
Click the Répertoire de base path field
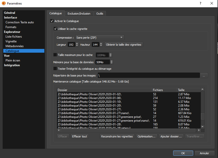click(x=149, y=75)
